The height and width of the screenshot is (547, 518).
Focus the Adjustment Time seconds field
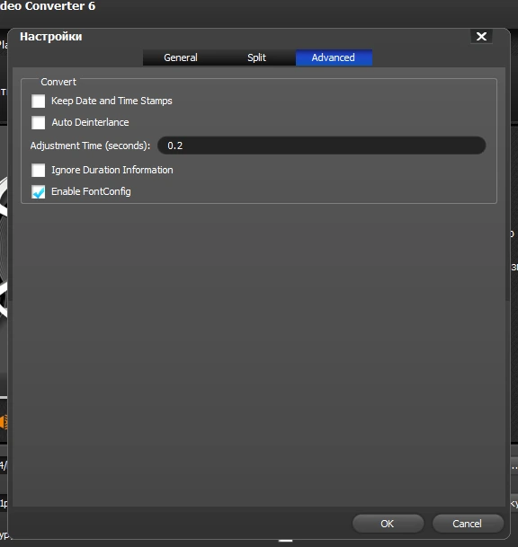(321, 146)
